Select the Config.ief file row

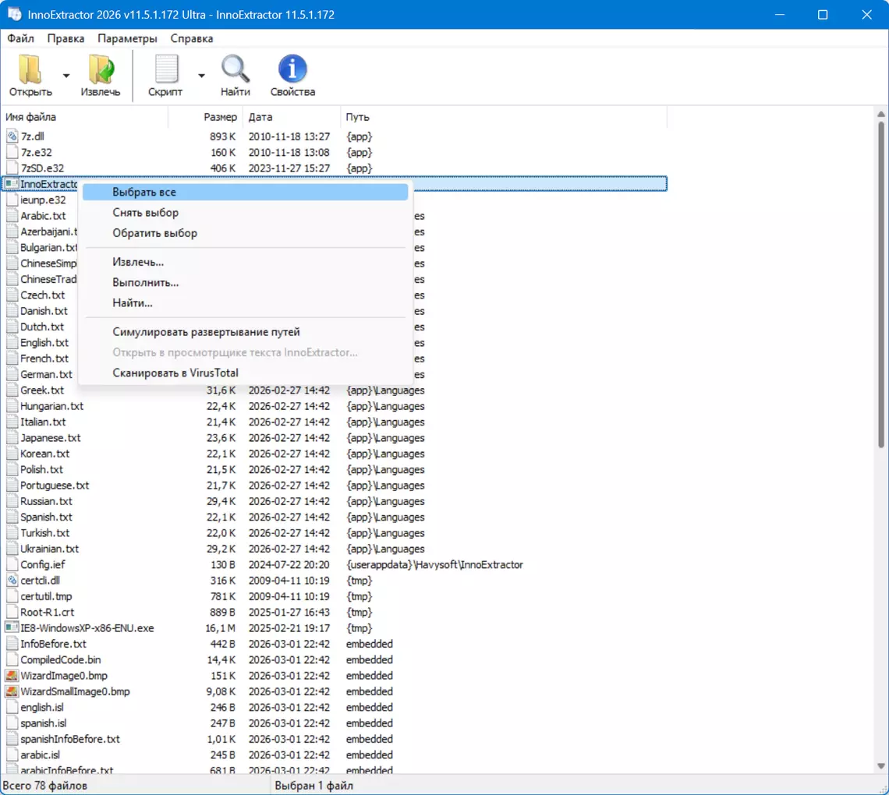click(x=42, y=564)
